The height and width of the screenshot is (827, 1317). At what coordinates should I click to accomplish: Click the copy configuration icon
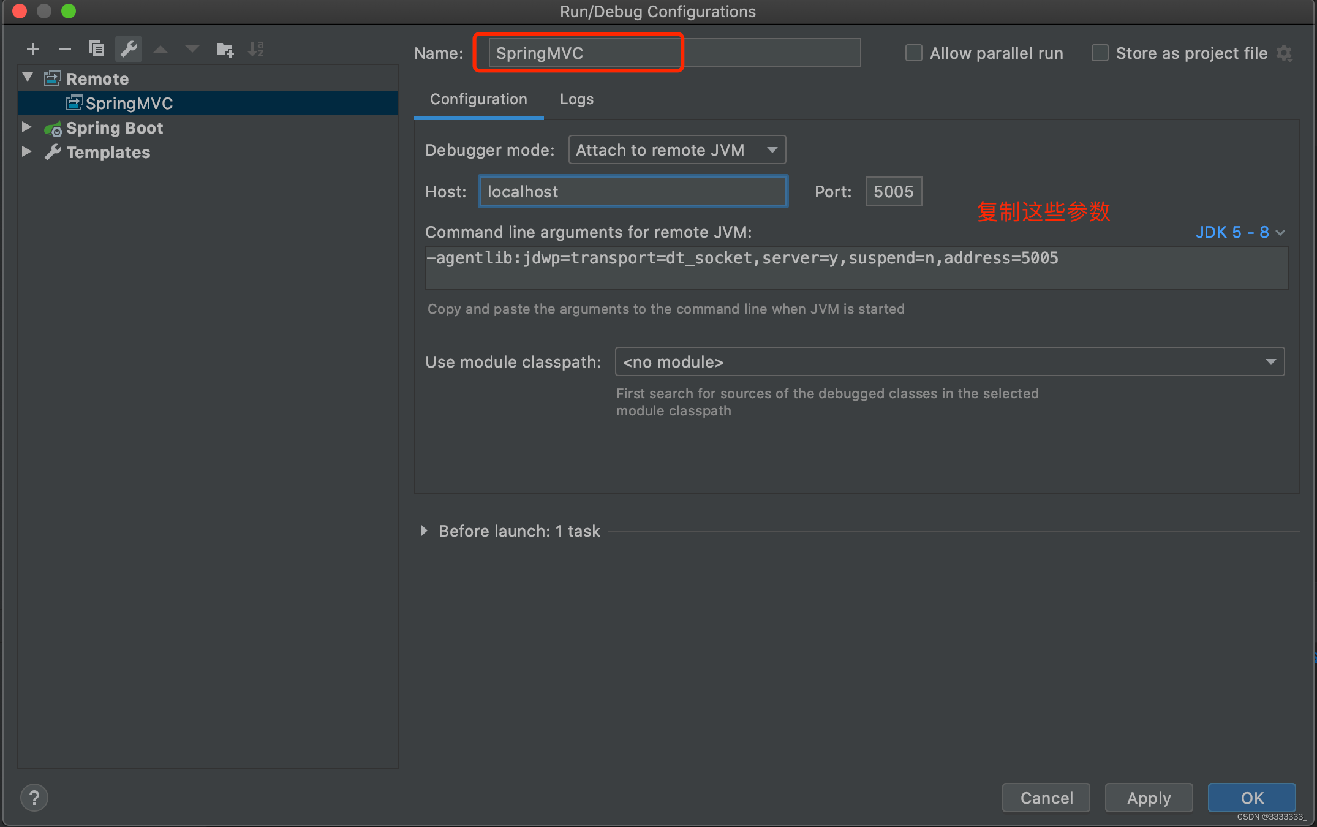(97, 49)
